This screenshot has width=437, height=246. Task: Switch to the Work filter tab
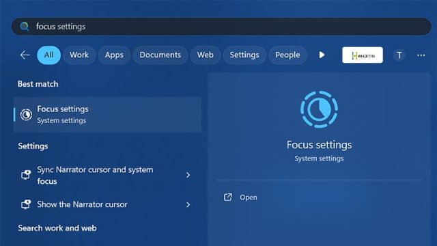point(79,55)
